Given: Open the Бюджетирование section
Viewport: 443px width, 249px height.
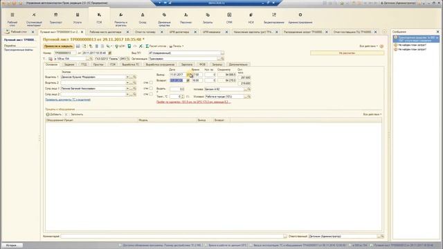Looking at the screenshot, I should [274, 19].
